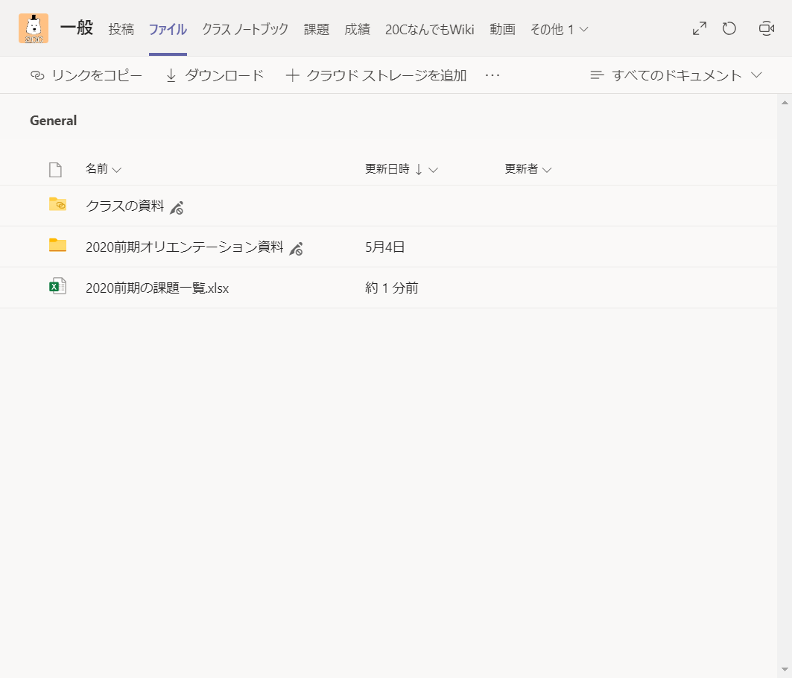The image size is (792, 678).
Task: Open the more options ellipsis in the toolbar
Action: coord(492,75)
